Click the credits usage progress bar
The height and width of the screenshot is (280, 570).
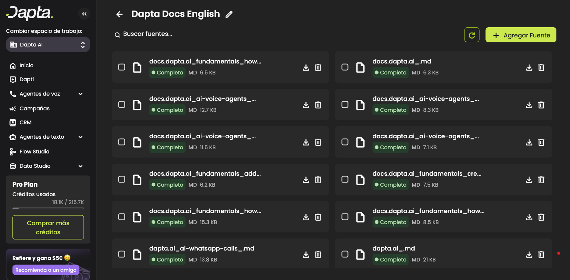pos(48,208)
